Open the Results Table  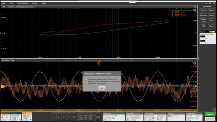coord(203,20)
